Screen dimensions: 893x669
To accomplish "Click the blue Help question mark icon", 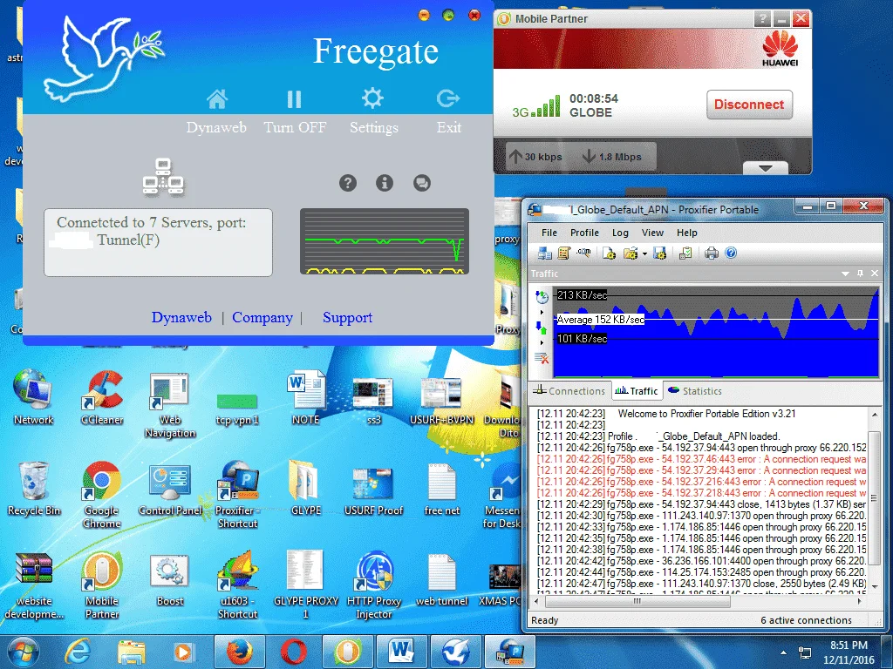I will click(731, 253).
